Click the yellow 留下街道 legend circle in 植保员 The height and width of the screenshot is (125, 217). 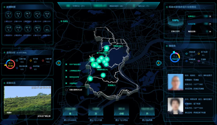pyautogui.click(x=199, y=53)
